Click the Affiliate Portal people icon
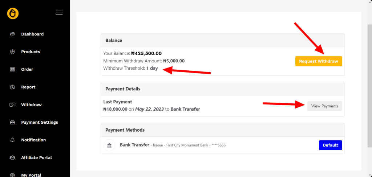372x177 pixels. pos(13,158)
